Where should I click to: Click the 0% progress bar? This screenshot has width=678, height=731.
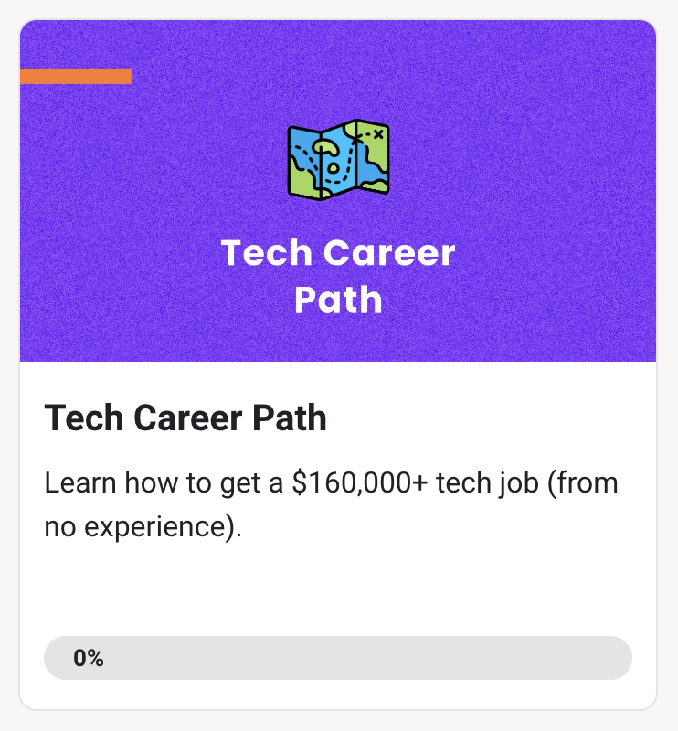point(339,657)
